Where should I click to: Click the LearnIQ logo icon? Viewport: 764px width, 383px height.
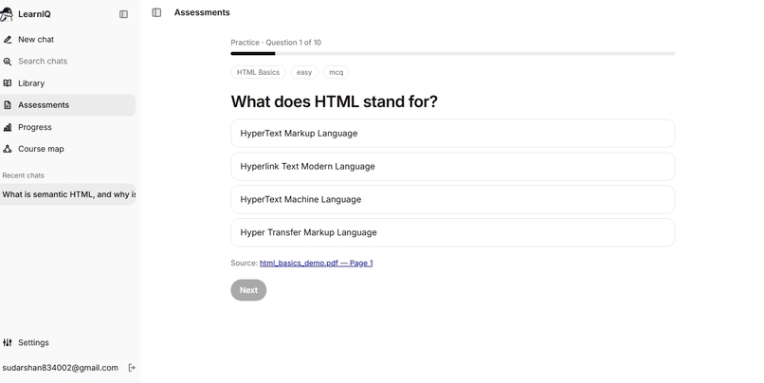click(x=7, y=14)
